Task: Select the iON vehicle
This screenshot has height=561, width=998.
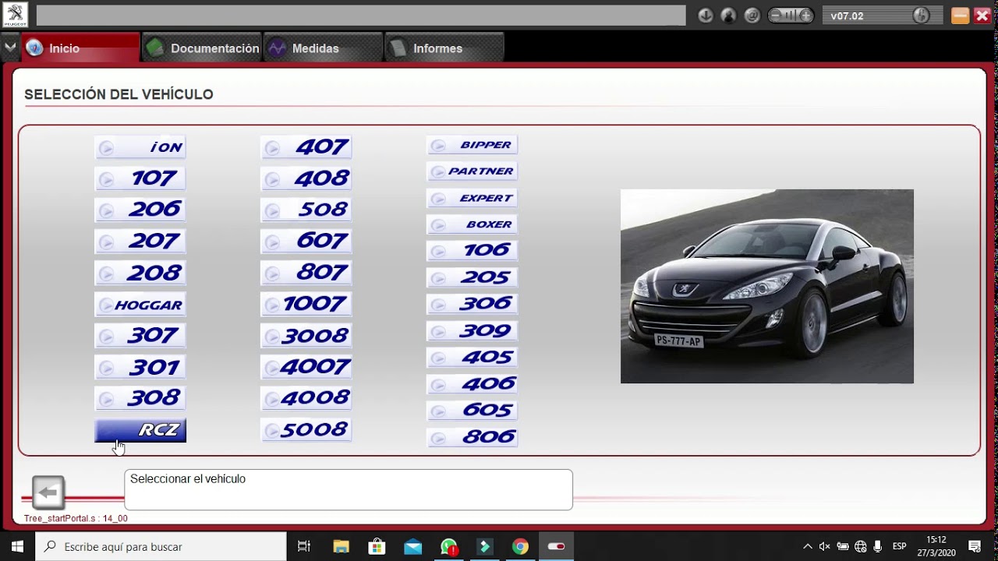Action: (x=140, y=146)
